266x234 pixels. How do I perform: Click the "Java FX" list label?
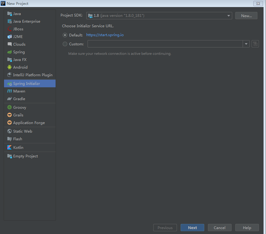click(x=20, y=59)
